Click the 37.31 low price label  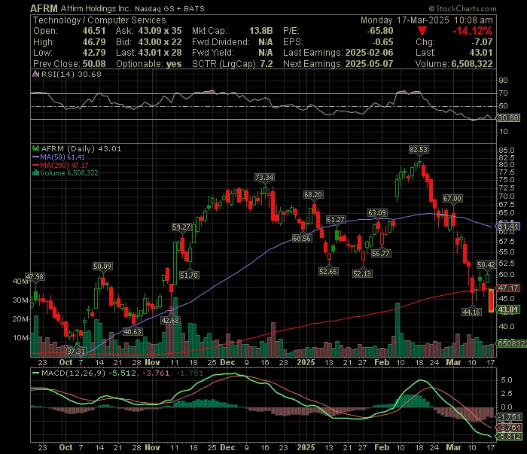76,351
